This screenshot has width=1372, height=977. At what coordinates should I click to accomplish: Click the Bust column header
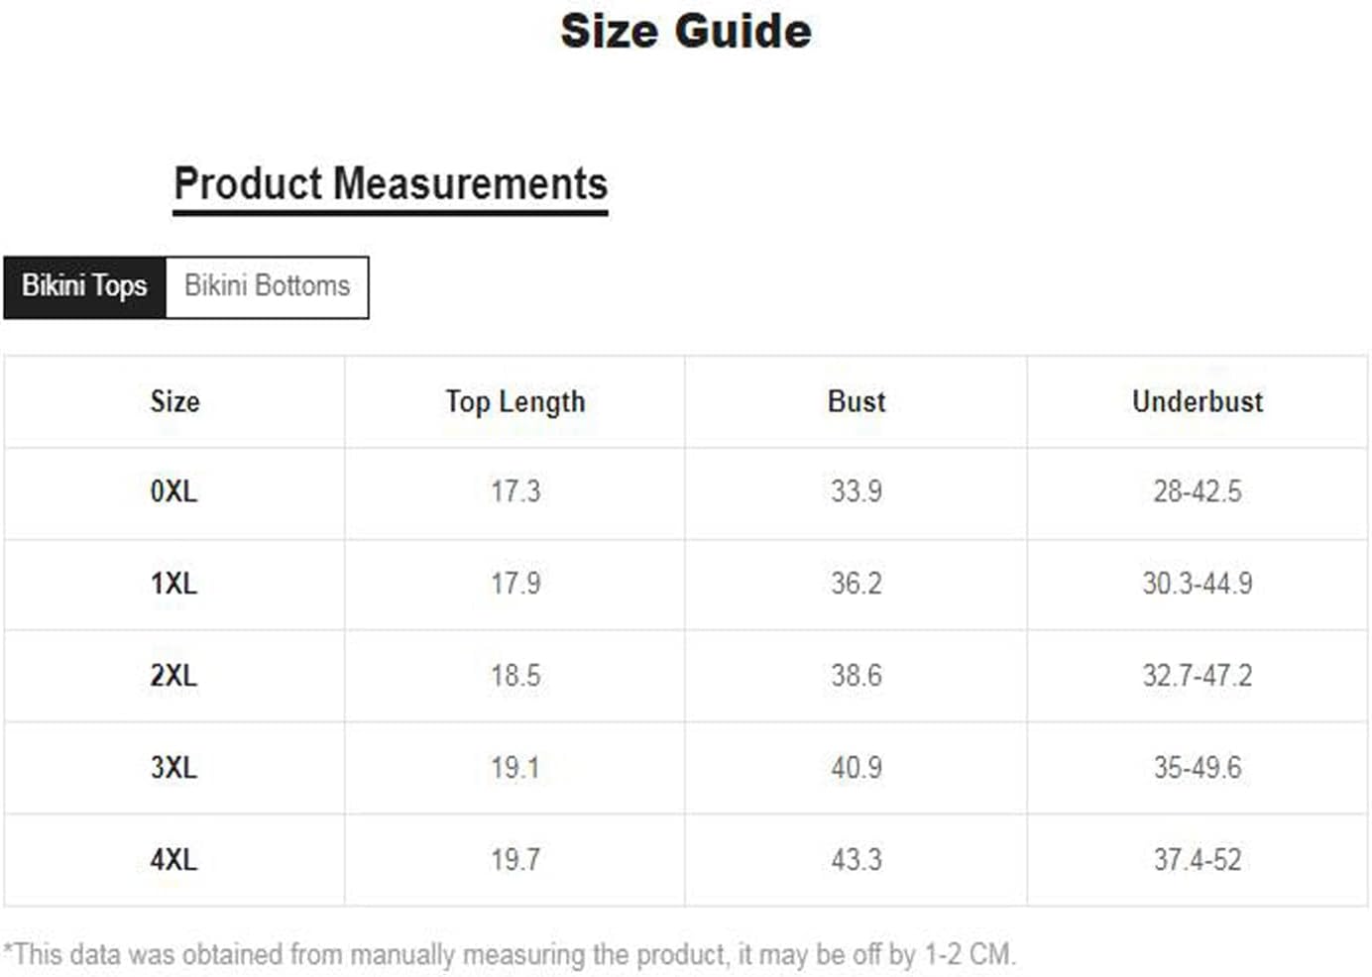[857, 401]
